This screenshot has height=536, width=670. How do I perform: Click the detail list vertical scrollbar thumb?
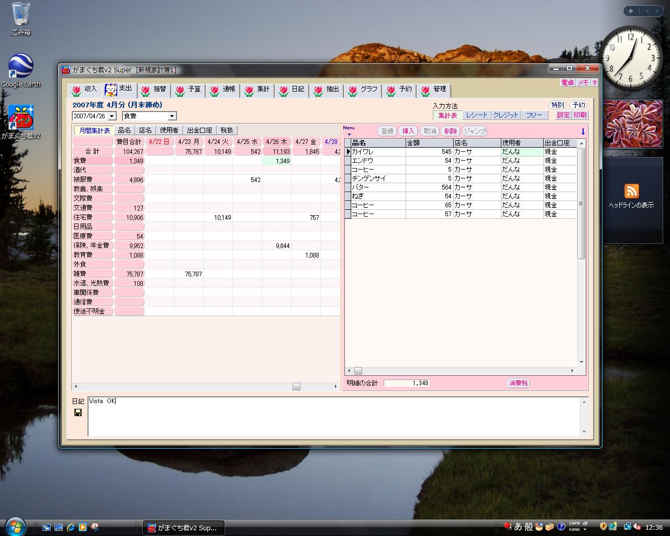click(x=581, y=204)
